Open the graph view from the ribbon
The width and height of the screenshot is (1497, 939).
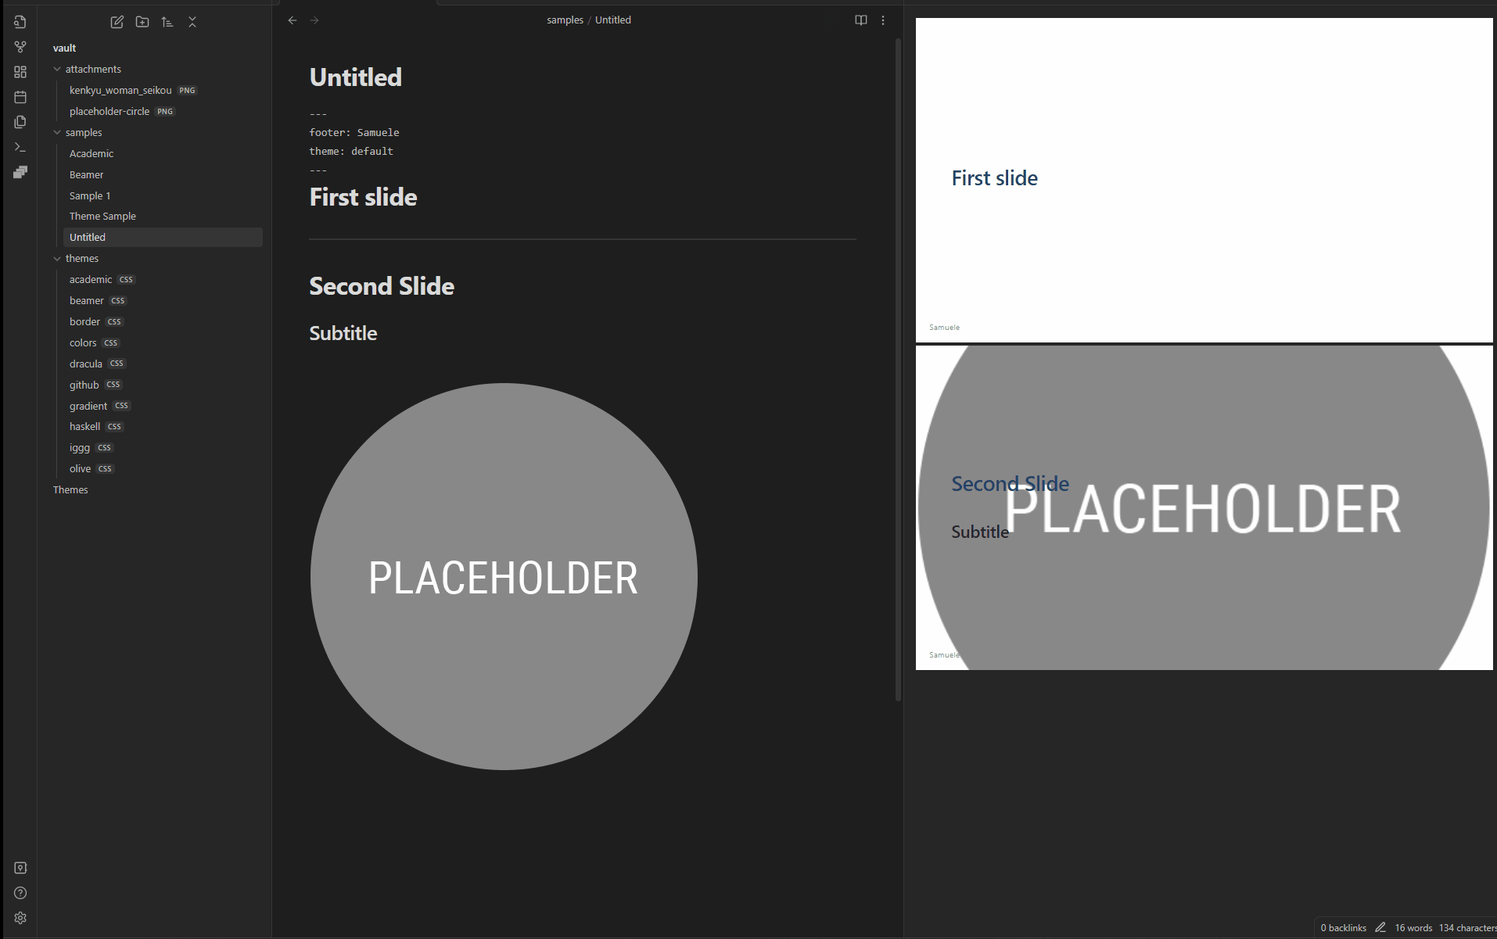click(20, 47)
